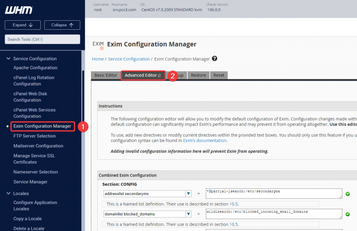
Task: Focus the Search Tools input field
Action: (42, 39)
